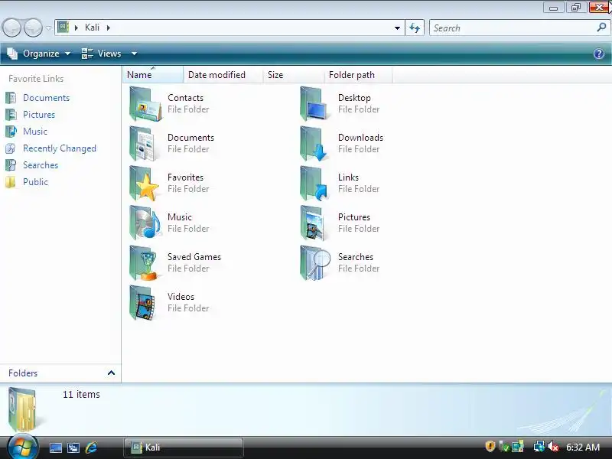Viewport: 612px width, 459px height.
Task: Click the Windows Start orb
Action: point(22,446)
